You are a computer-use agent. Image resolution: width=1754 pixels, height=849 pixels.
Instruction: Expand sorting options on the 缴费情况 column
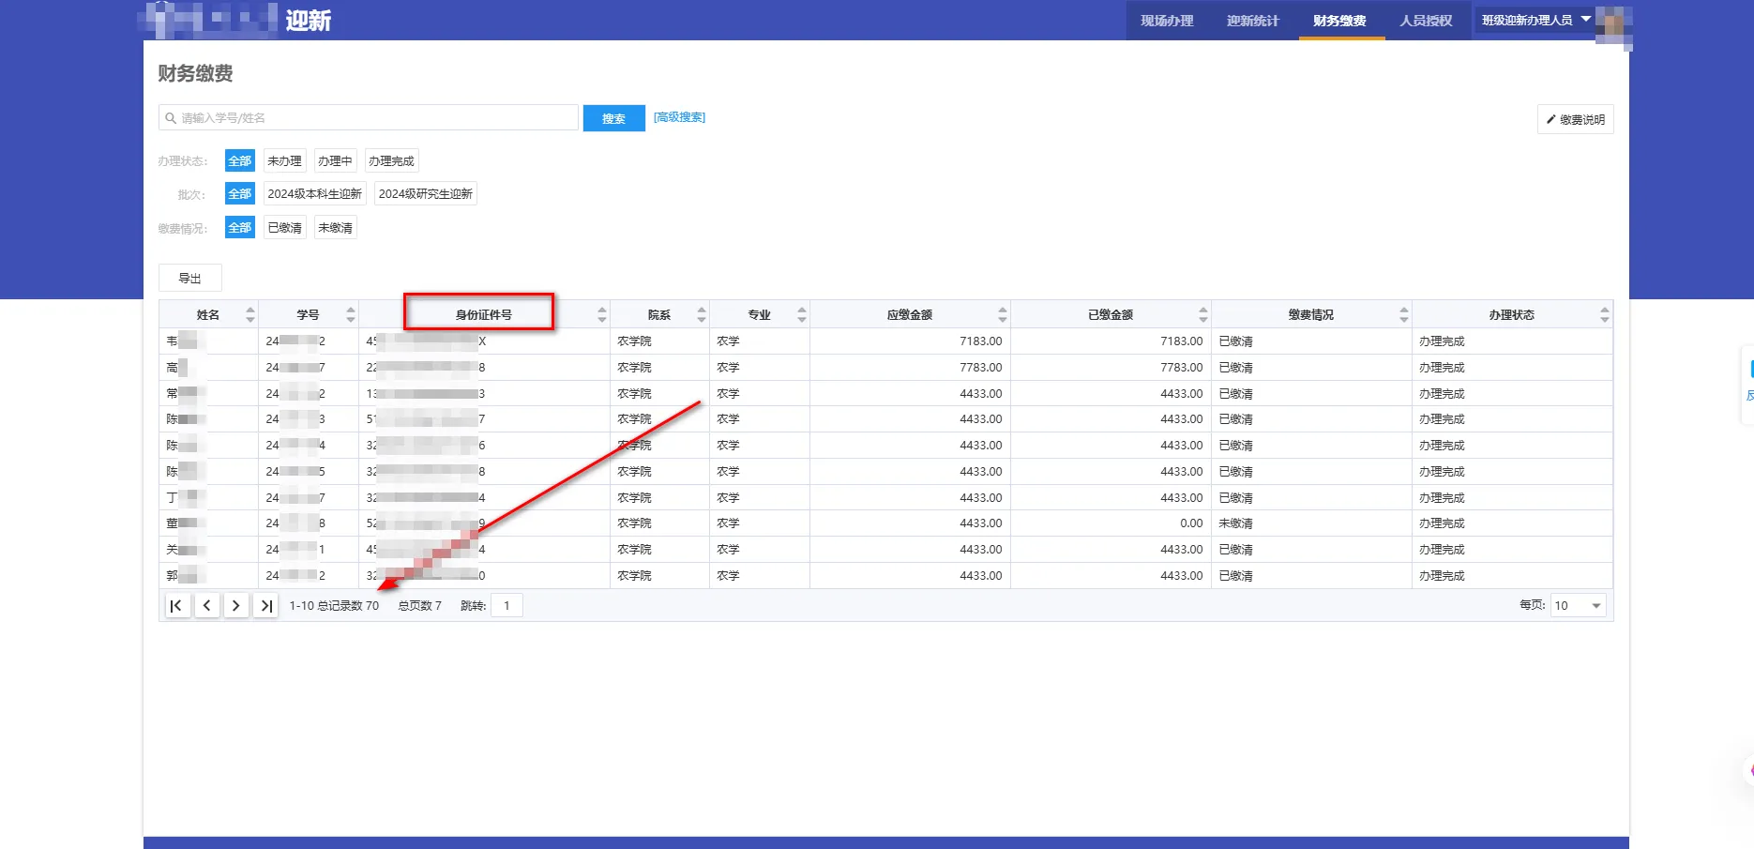1403,313
